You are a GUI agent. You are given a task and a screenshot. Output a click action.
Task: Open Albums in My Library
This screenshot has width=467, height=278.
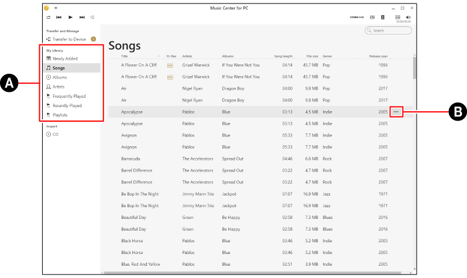[x=60, y=77]
